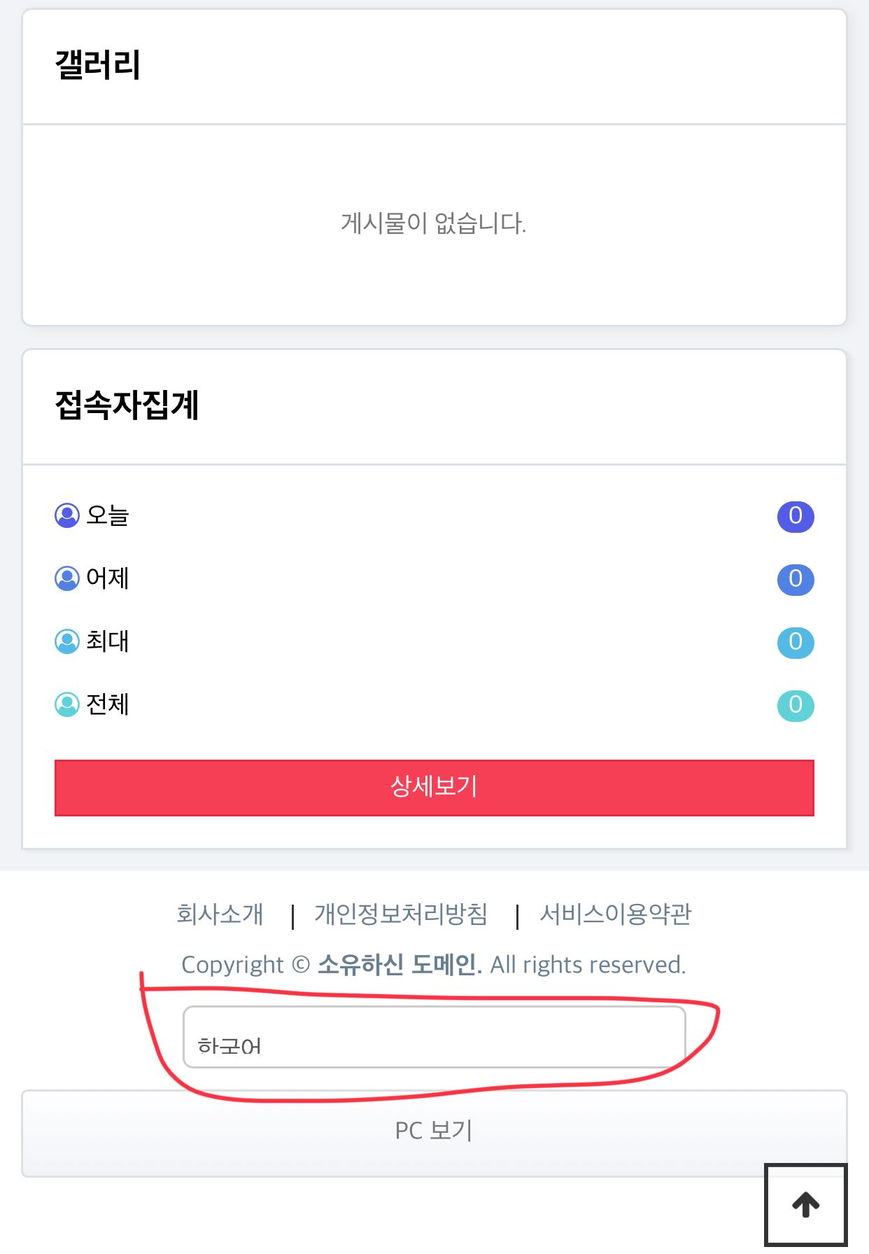Click the sky-blue user icon beside 최대
869x1254 pixels.
click(x=67, y=641)
